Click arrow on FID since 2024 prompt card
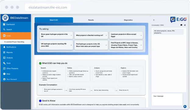190x110 pixels. [71, 45]
